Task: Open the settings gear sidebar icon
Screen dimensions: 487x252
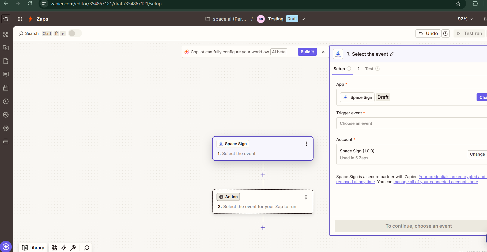Action: pyautogui.click(x=6, y=128)
